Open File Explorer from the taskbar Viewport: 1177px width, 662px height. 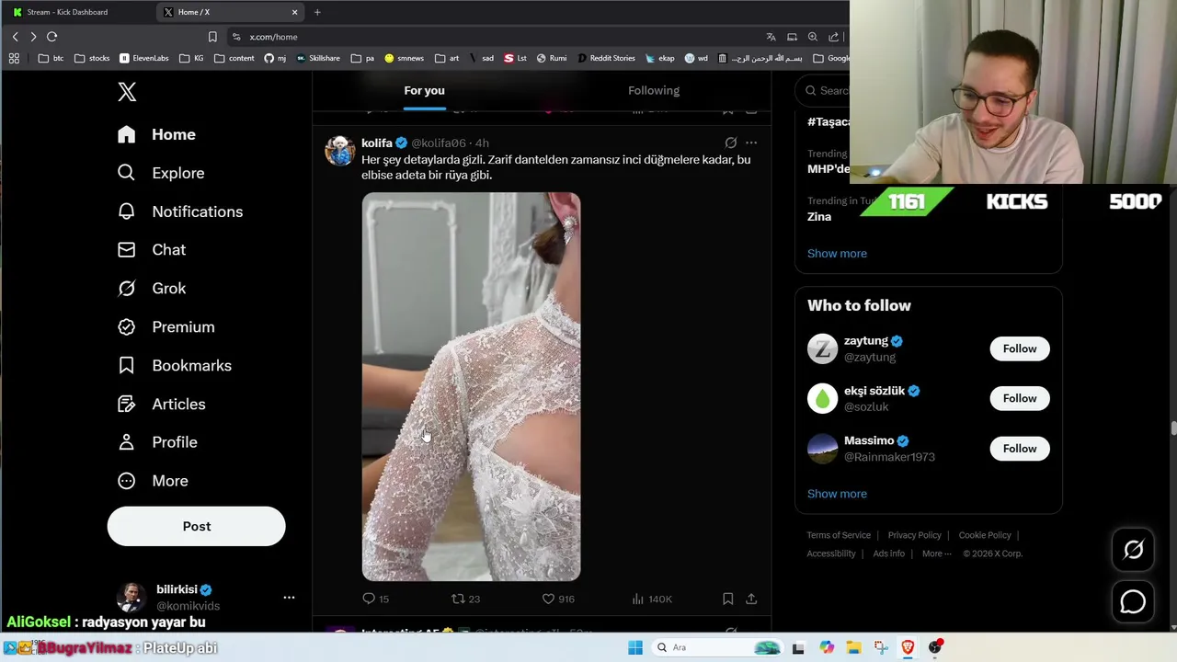(x=853, y=647)
